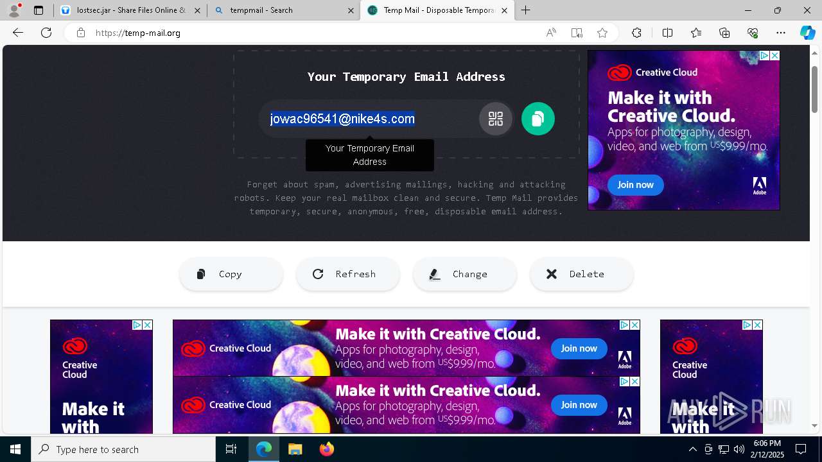Launch Firefox from taskbar
The width and height of the screenshot is (822, 462).
(x=327, y=449)
